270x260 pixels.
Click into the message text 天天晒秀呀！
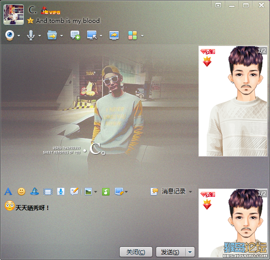point(32,208)
